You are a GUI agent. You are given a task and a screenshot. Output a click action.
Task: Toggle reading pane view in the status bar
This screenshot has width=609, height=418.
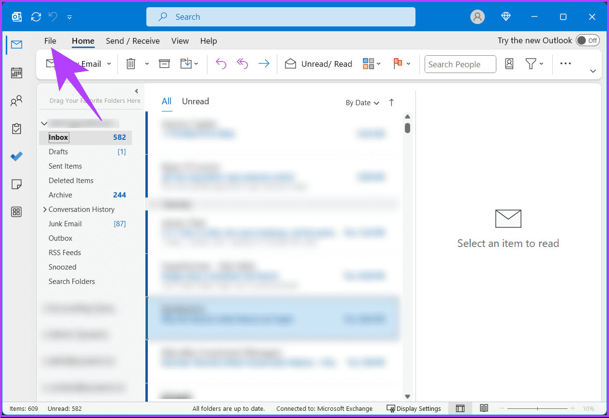[x=460, y=408]
